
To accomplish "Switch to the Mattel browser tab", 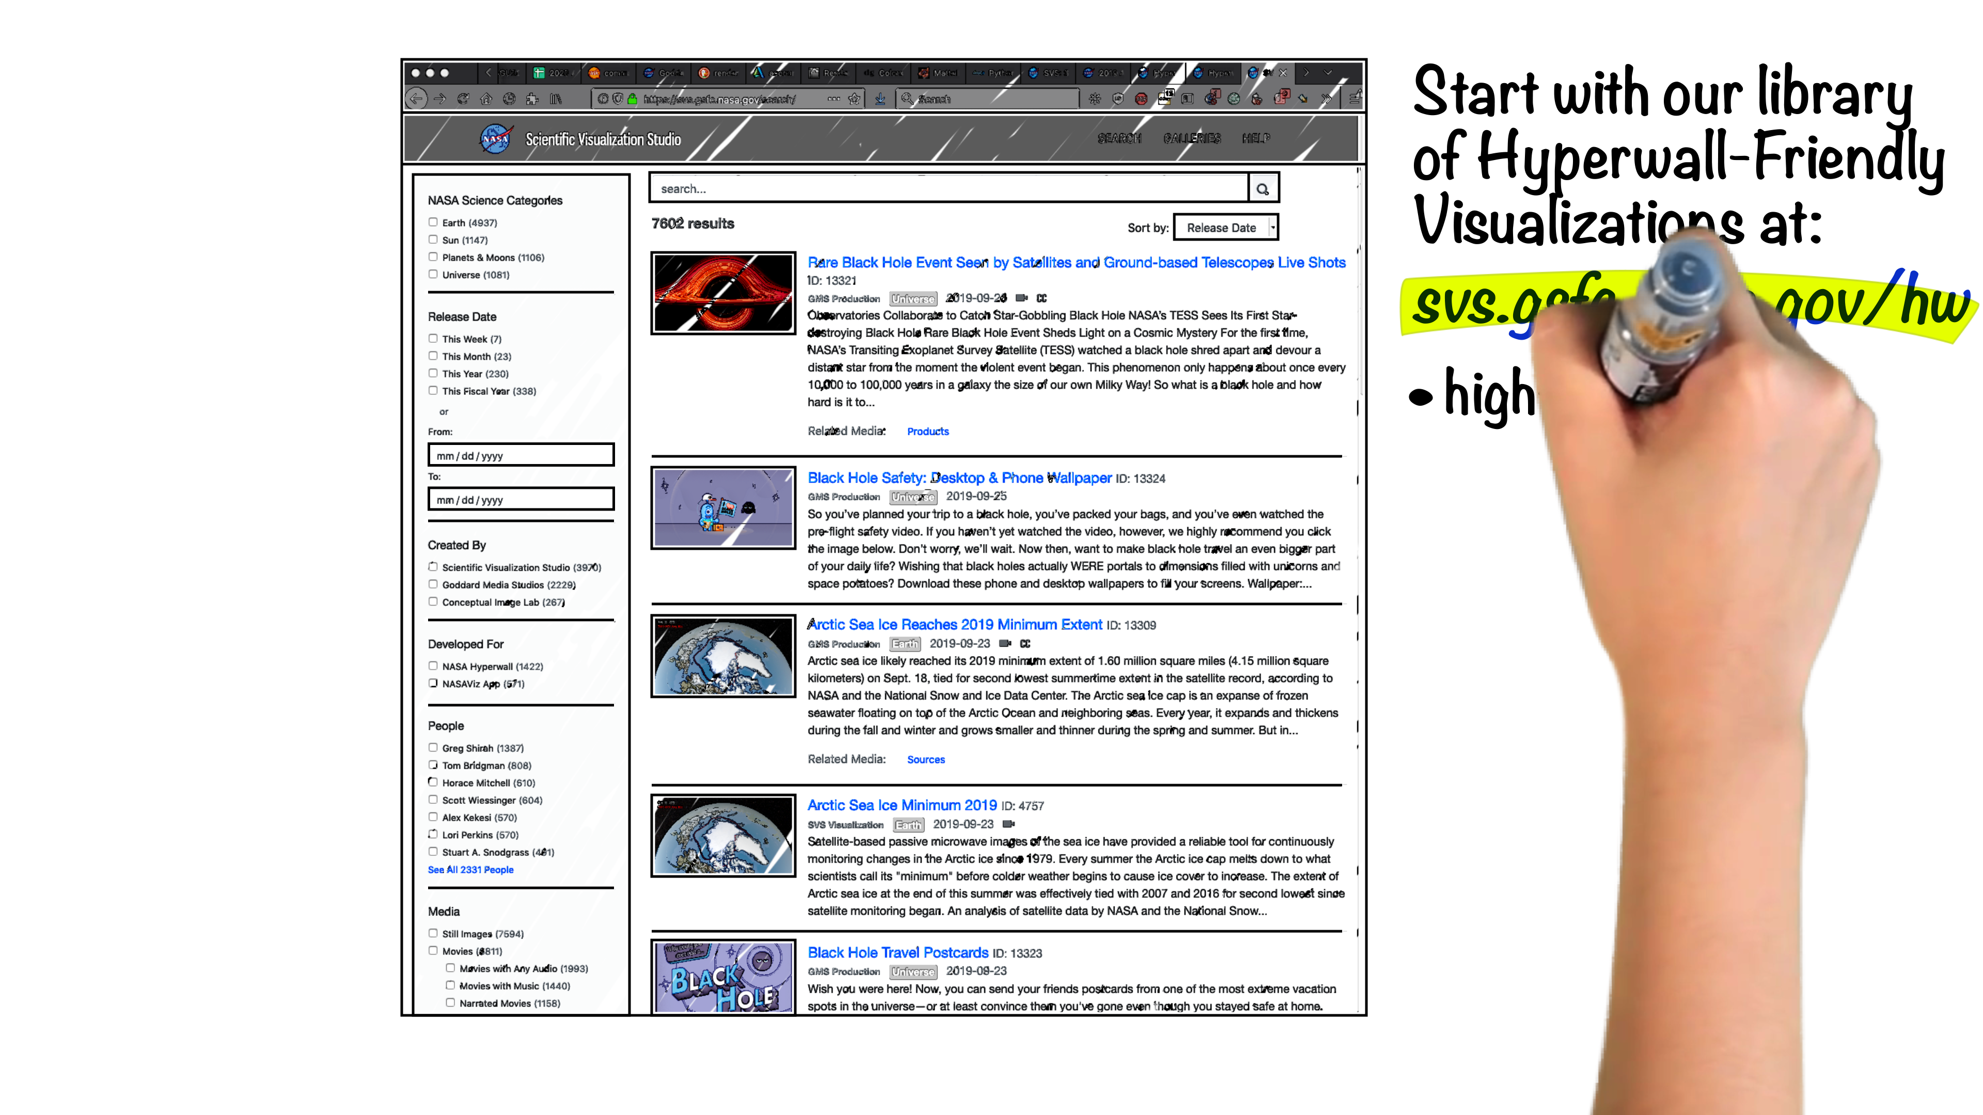I will tap(938, 73).
